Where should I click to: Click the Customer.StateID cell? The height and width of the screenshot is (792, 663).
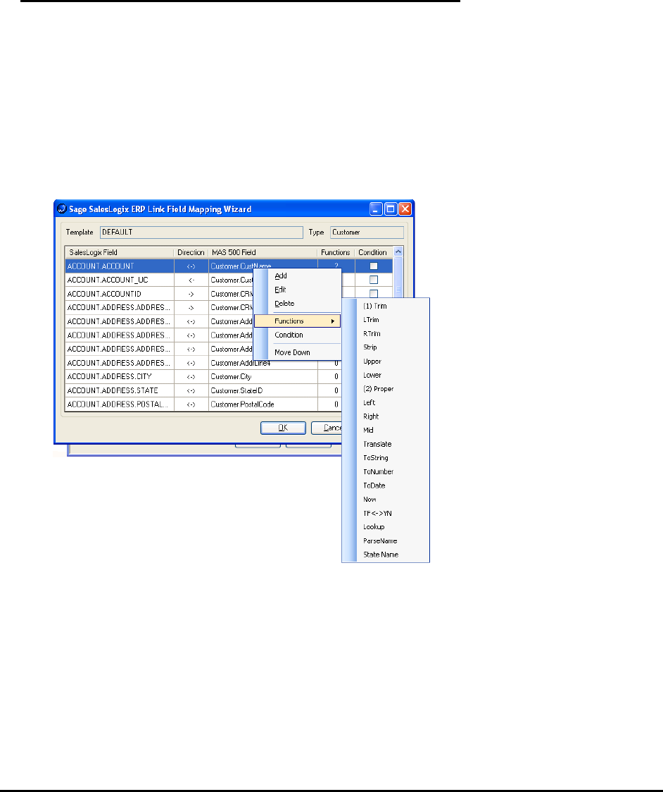tap(263, 390)
